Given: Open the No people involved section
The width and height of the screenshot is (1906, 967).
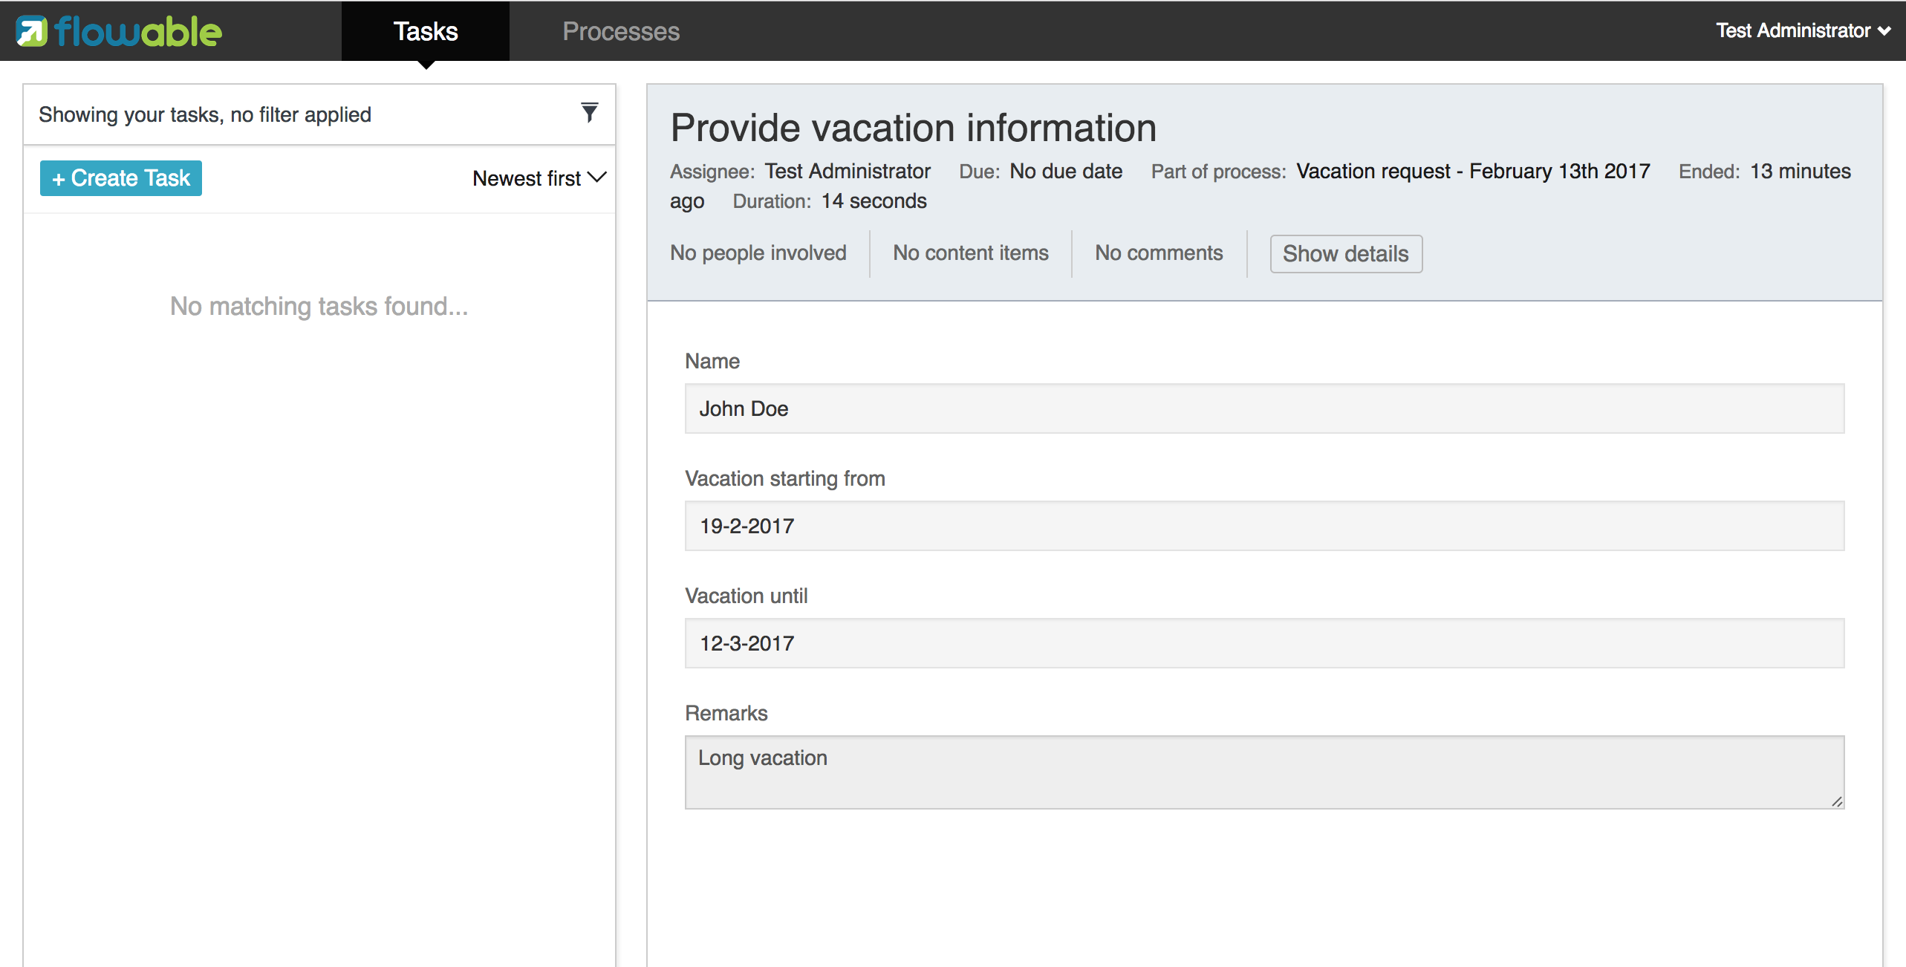Looking at the screenshot, I should pos(758,253).
